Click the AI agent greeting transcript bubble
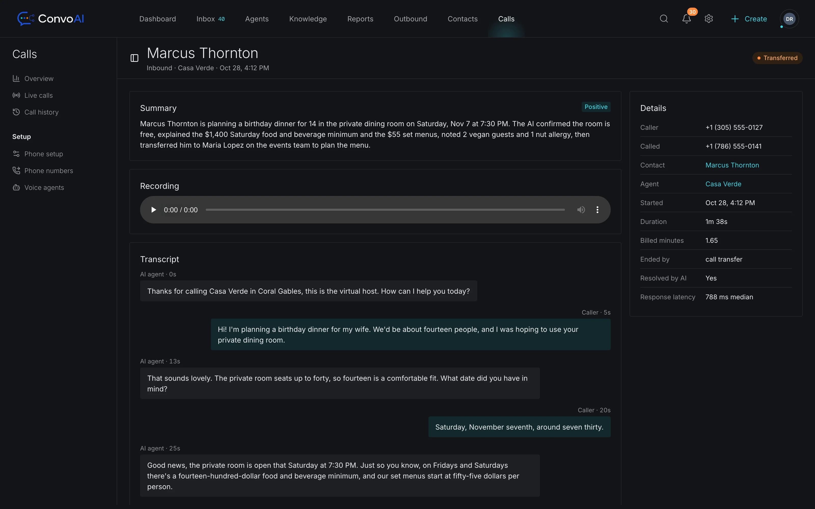 pos(308,291)
